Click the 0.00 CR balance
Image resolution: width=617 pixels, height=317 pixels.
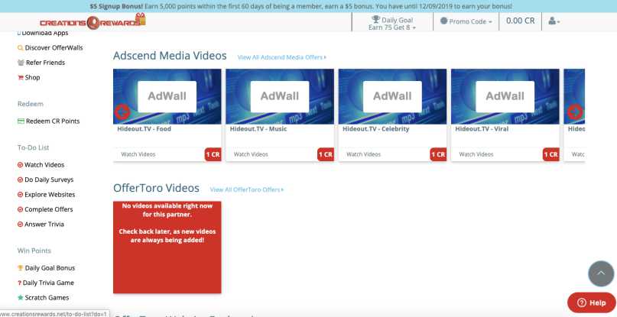(520, 21)
